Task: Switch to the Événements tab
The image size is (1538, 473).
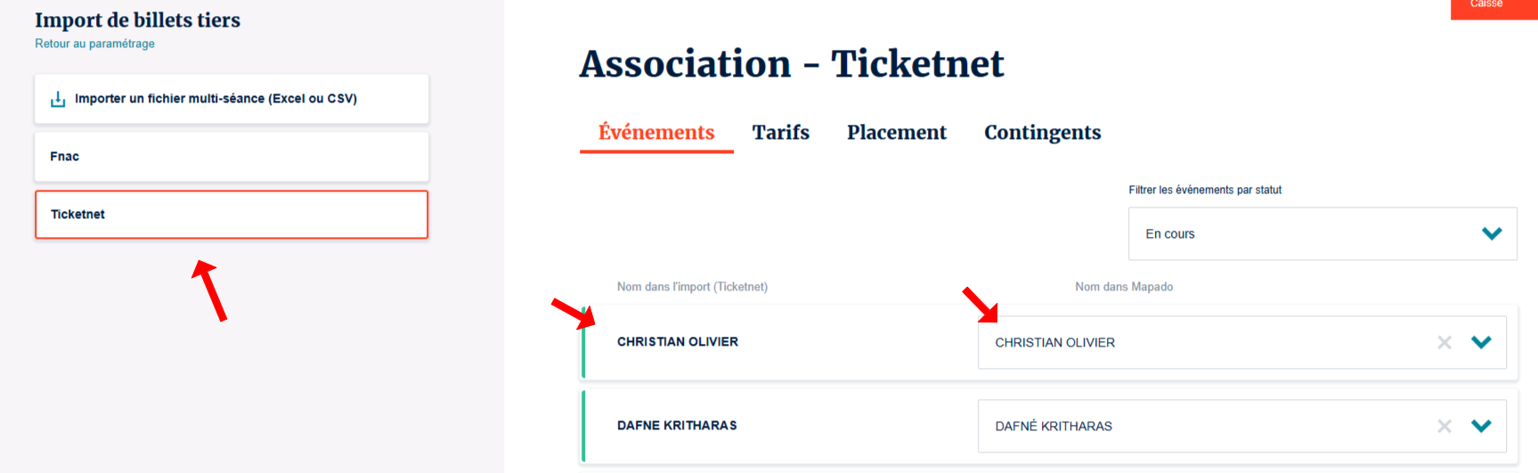Action: [x=656, y=133]
